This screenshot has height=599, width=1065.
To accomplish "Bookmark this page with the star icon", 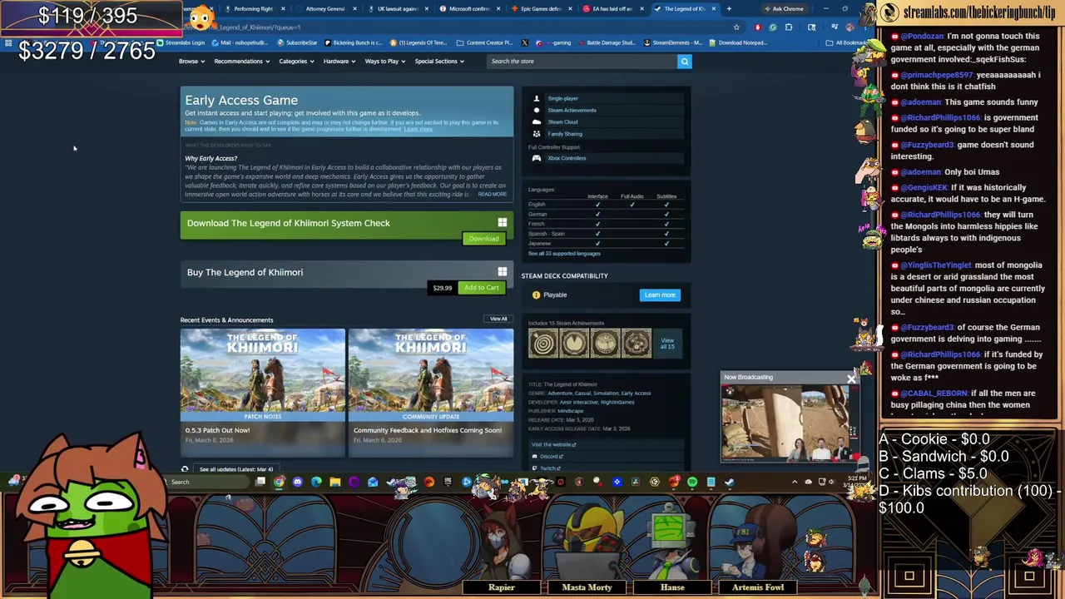I will (736, 27).
